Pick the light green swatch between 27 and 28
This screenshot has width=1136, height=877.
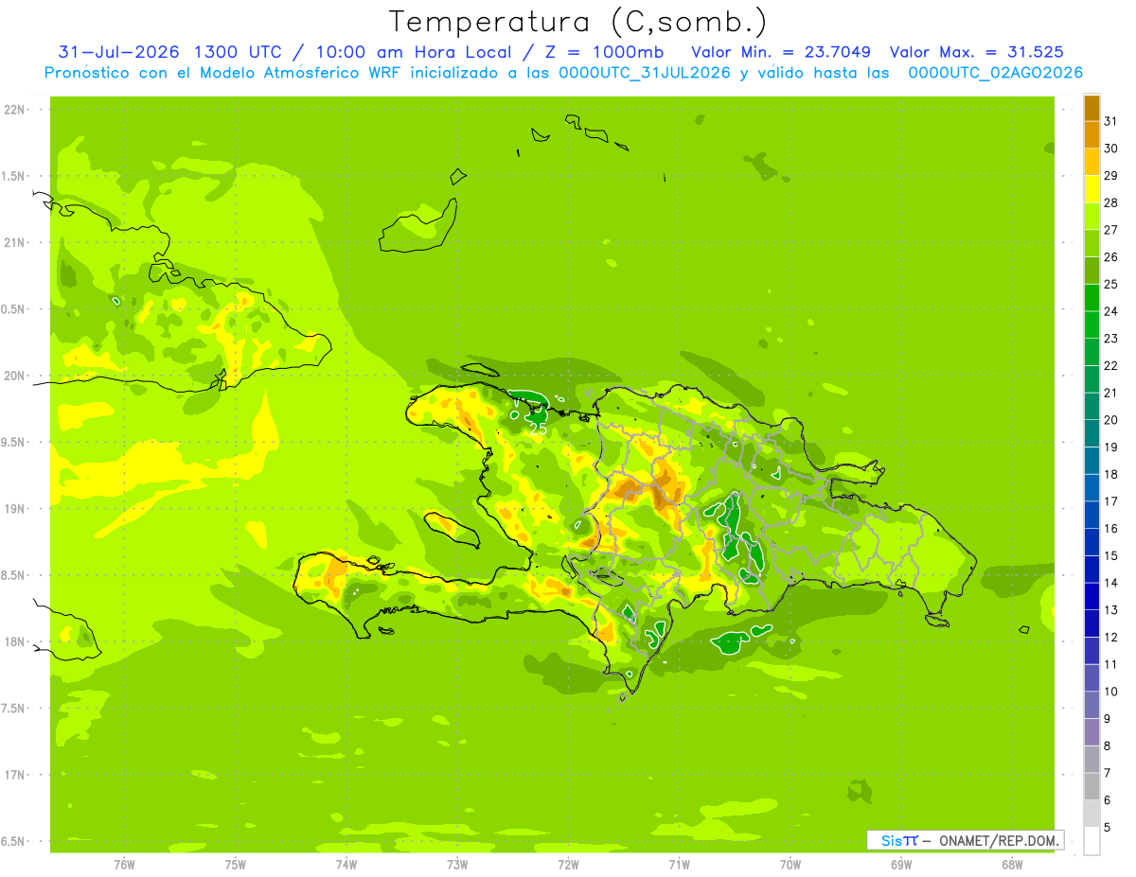[x=1092, y=217]
